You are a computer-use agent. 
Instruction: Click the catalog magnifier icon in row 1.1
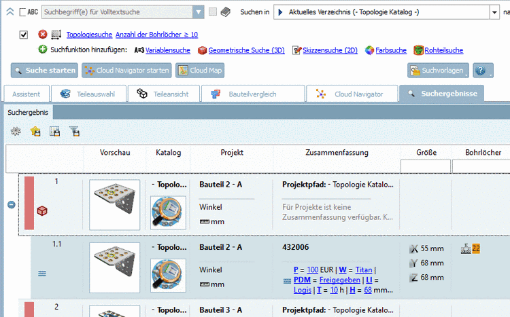click(168, 275)
